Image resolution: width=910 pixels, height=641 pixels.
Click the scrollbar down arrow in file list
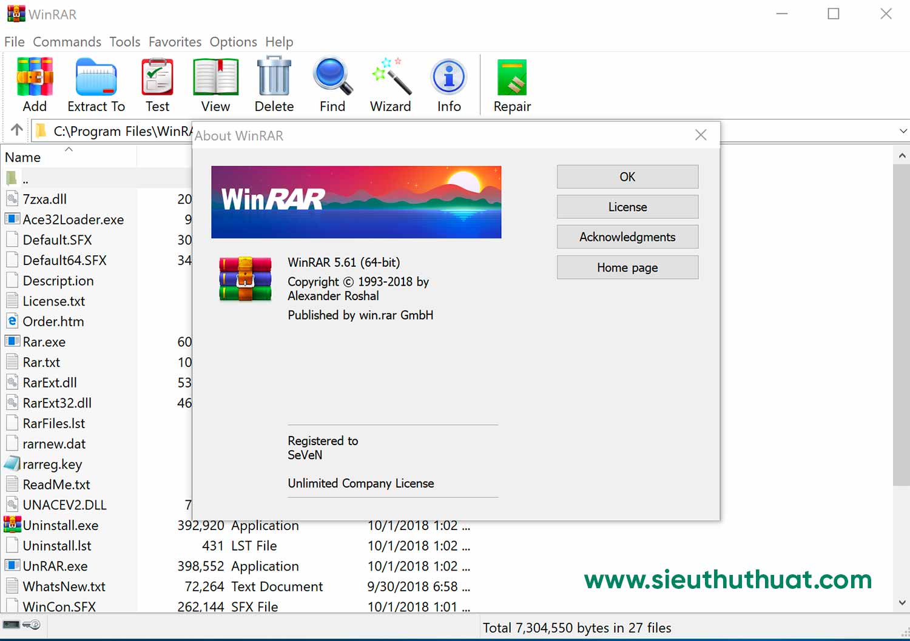tap(902, 602)
